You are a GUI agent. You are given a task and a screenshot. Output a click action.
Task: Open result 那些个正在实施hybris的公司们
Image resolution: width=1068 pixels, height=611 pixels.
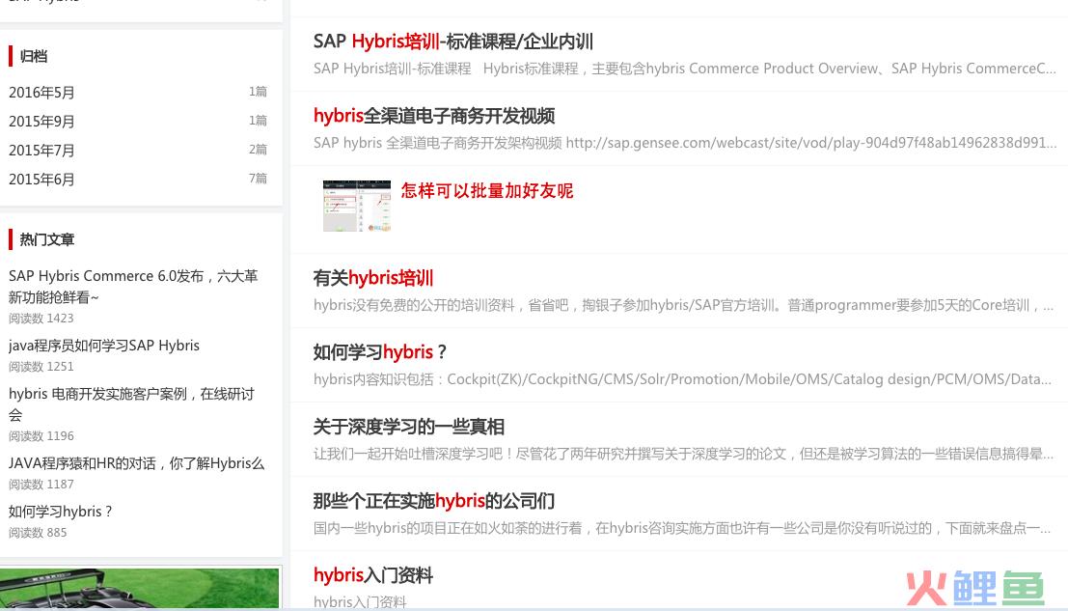(434, 501)
